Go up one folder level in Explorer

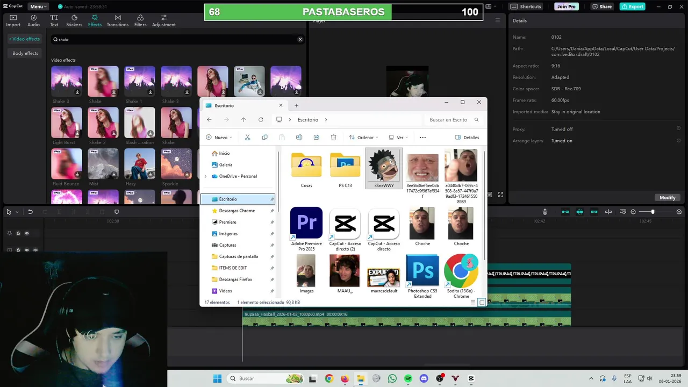243,120
